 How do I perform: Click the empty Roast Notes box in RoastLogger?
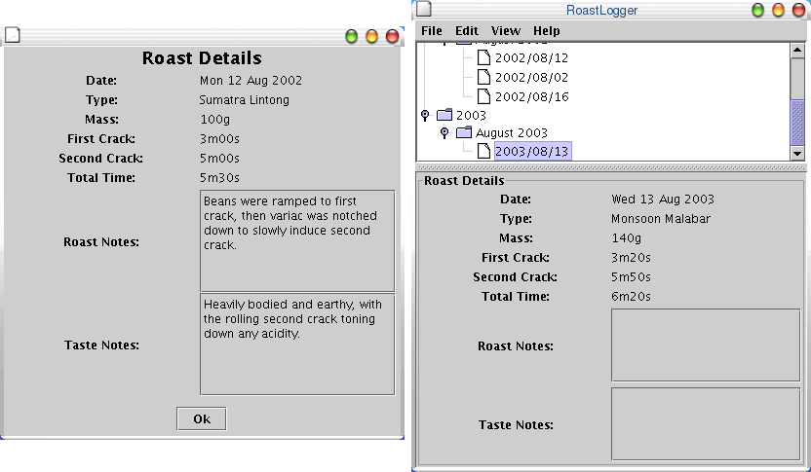click(x=705, y=345)
